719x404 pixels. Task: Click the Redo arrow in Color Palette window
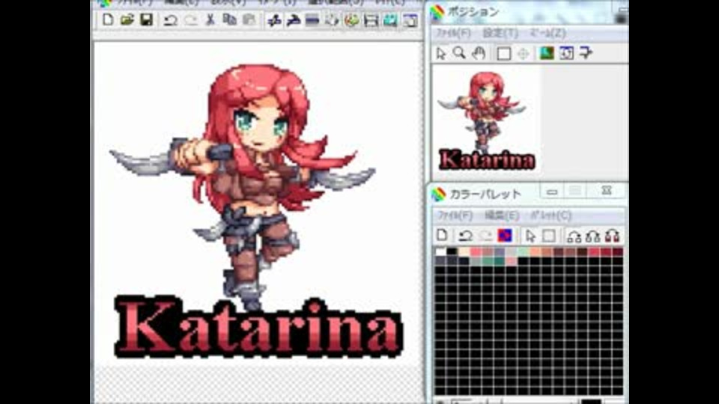(x=485, y=236)
